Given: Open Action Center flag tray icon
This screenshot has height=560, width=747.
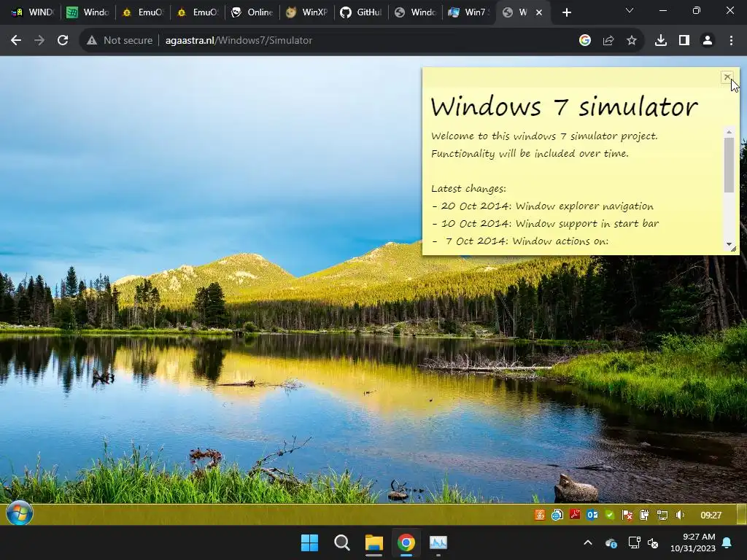Looking at the screenshot, I should (627, 515).
